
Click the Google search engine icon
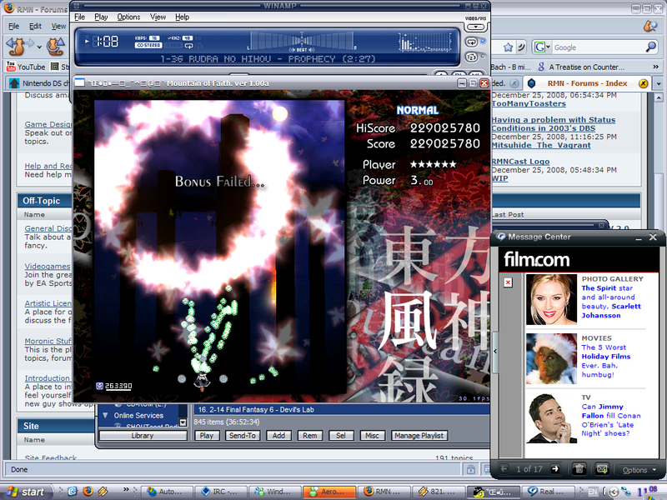(x=541, y=47)
